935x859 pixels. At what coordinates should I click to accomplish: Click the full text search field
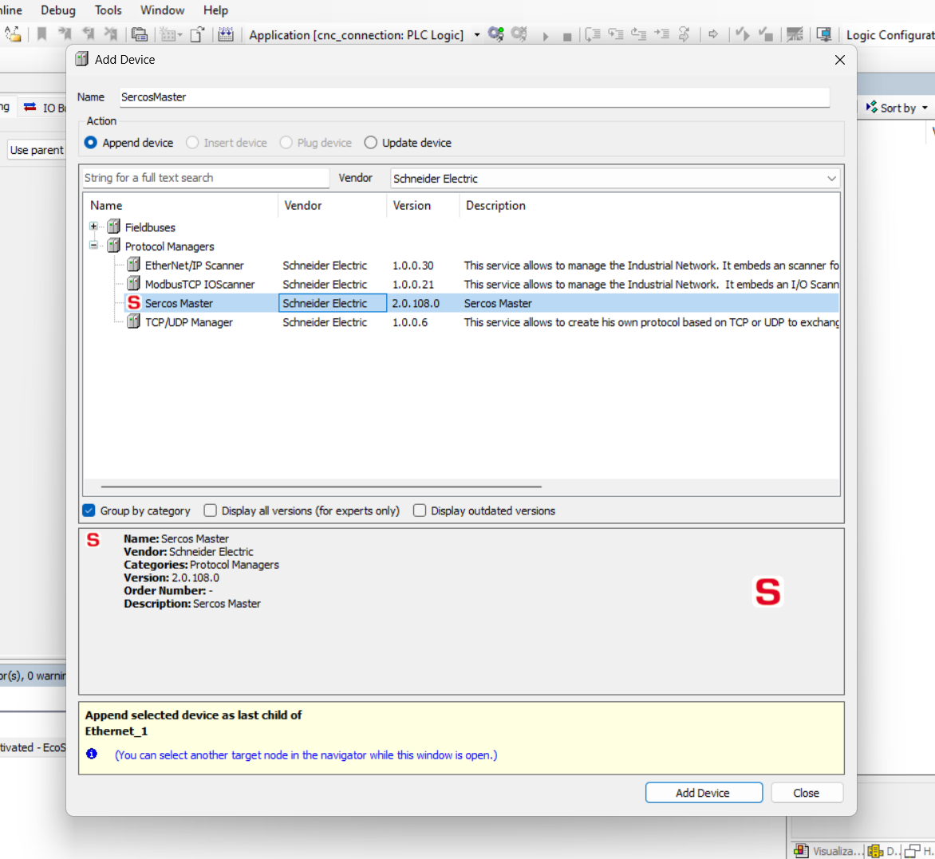point(205,178)
